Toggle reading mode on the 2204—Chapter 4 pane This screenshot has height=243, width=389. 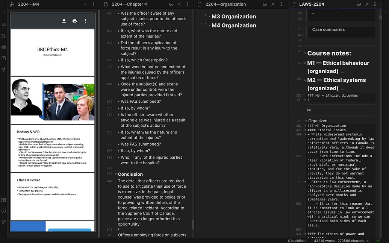point(171,4)
